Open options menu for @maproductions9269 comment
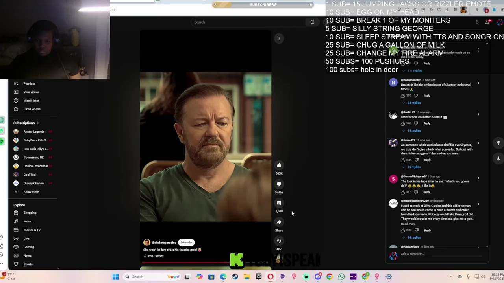This screenshot has height=283, width=504. (478, 203)
